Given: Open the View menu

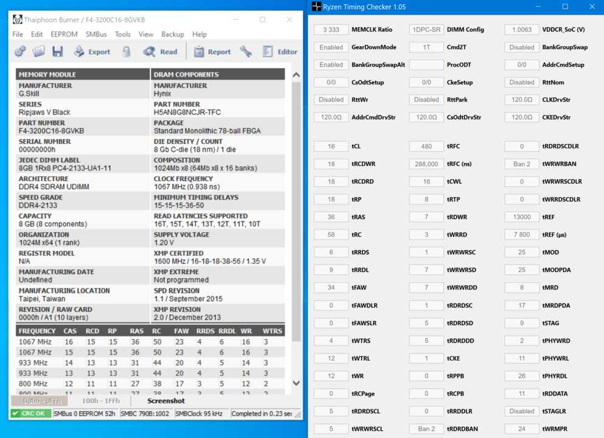Looking at the screenshot, I should coord(146,34).
